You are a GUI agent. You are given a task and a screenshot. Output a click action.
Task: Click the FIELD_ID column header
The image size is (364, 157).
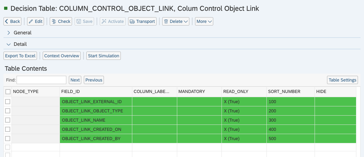pos(70,92)
